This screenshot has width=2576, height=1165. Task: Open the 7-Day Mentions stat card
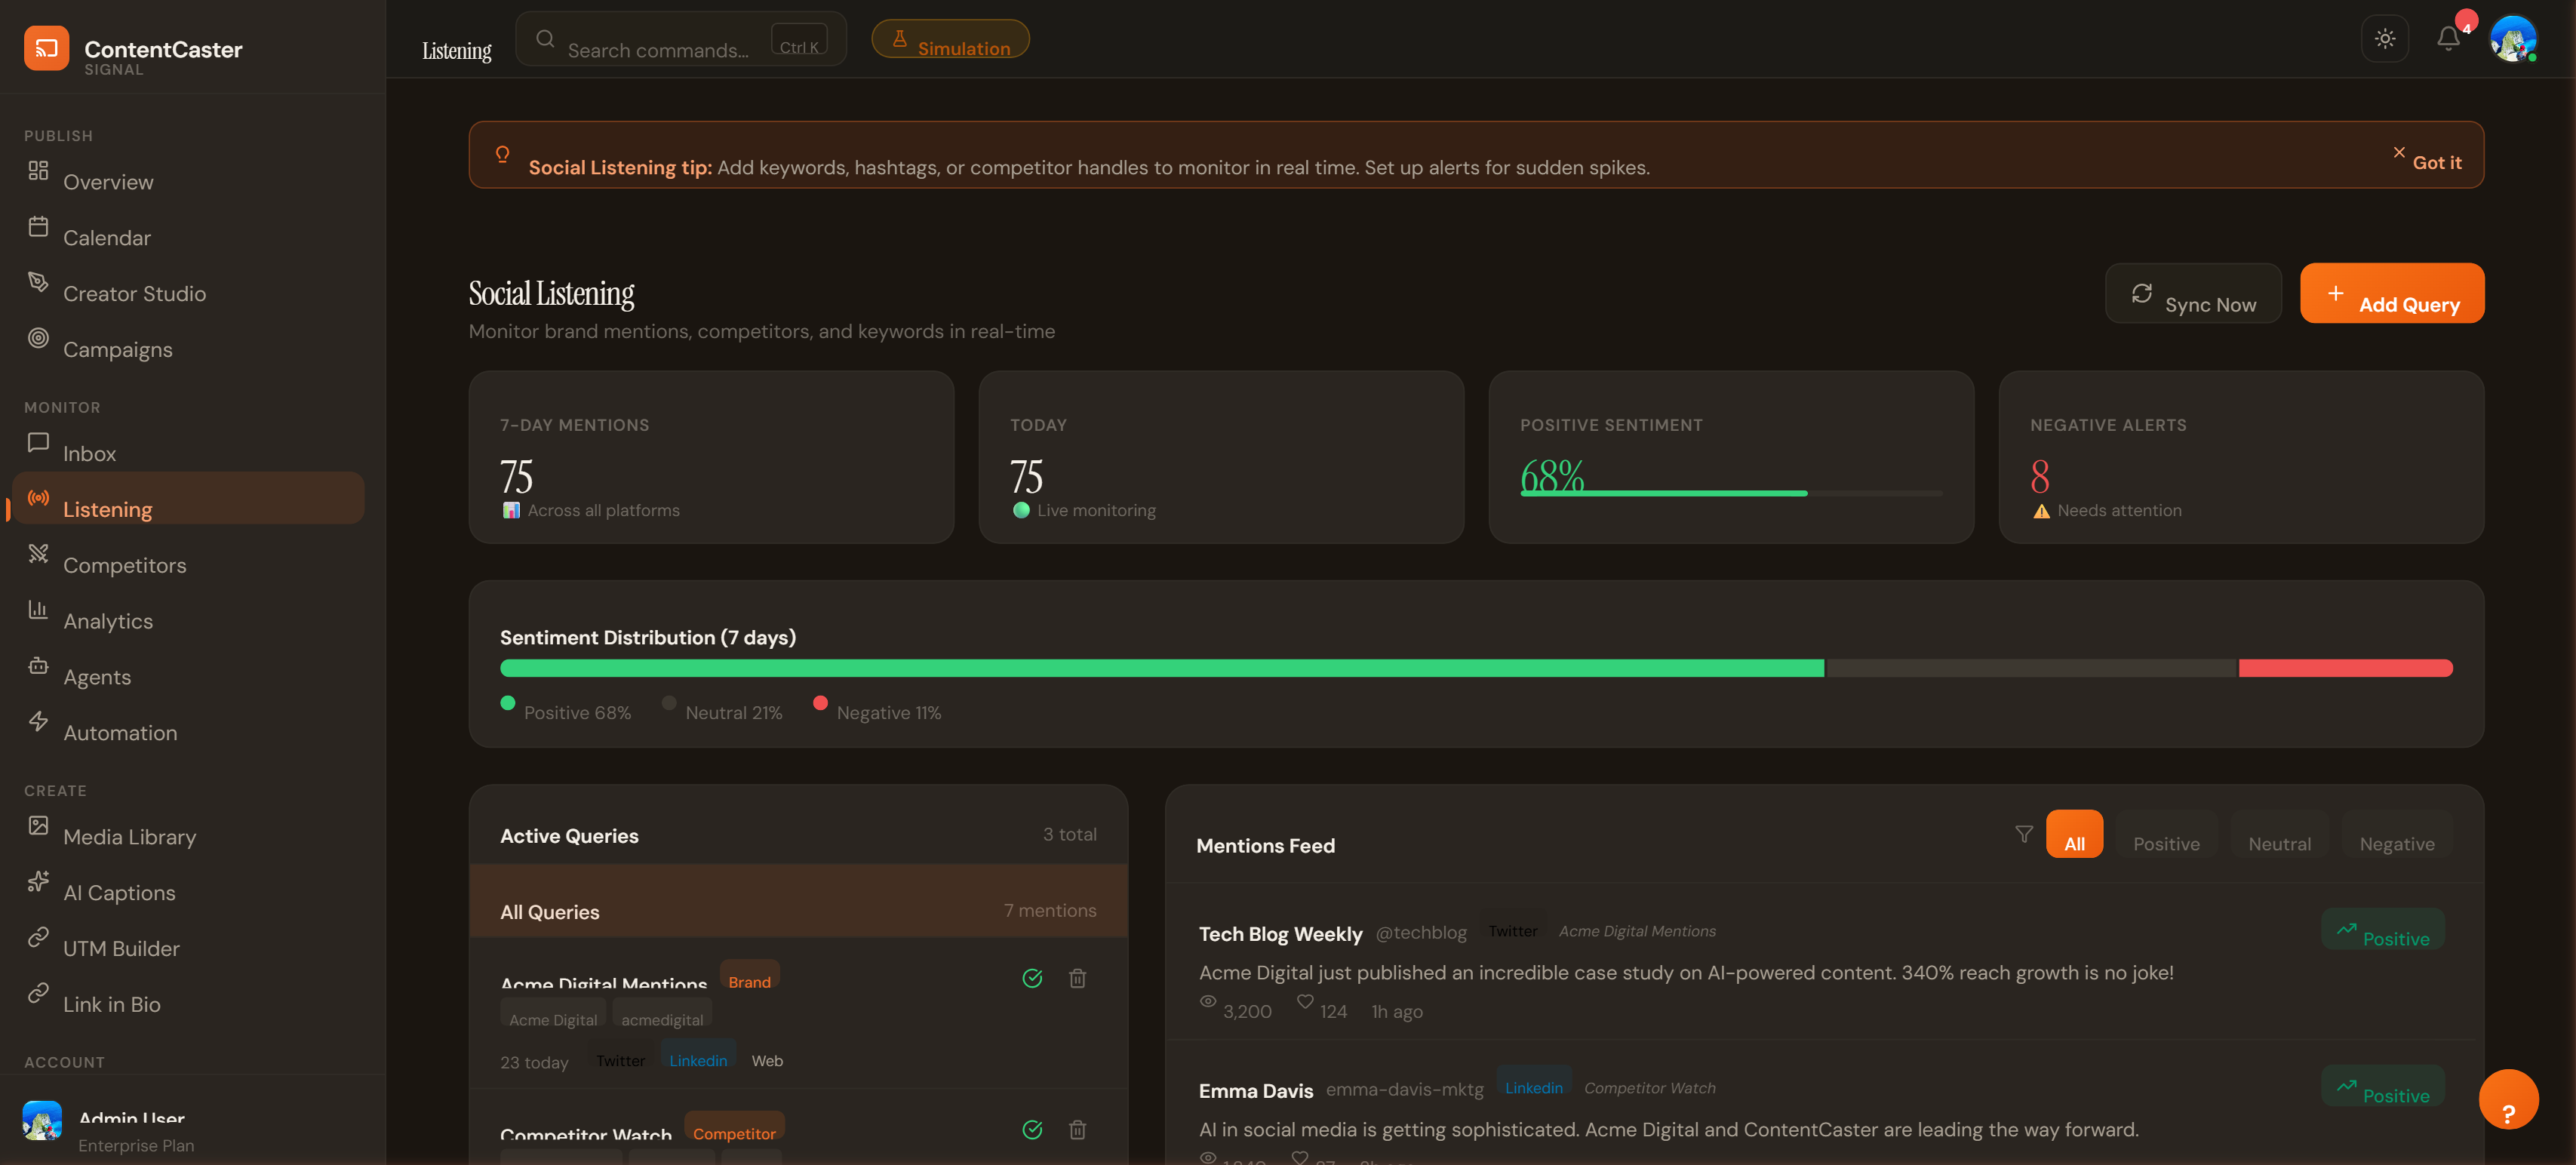tap(711, 457)
